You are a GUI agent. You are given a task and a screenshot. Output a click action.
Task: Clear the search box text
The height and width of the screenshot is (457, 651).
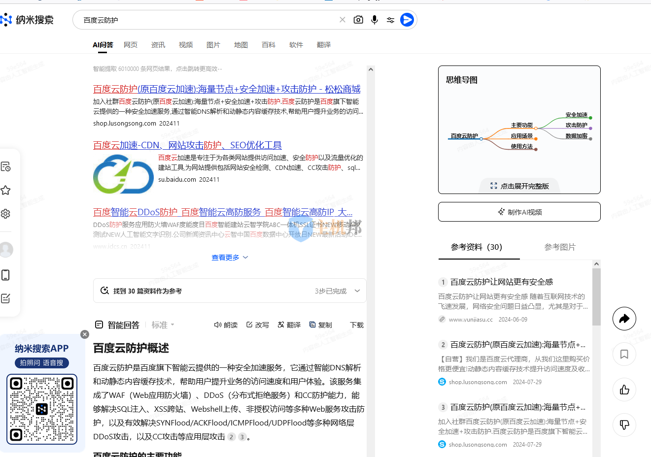(343, 20)
